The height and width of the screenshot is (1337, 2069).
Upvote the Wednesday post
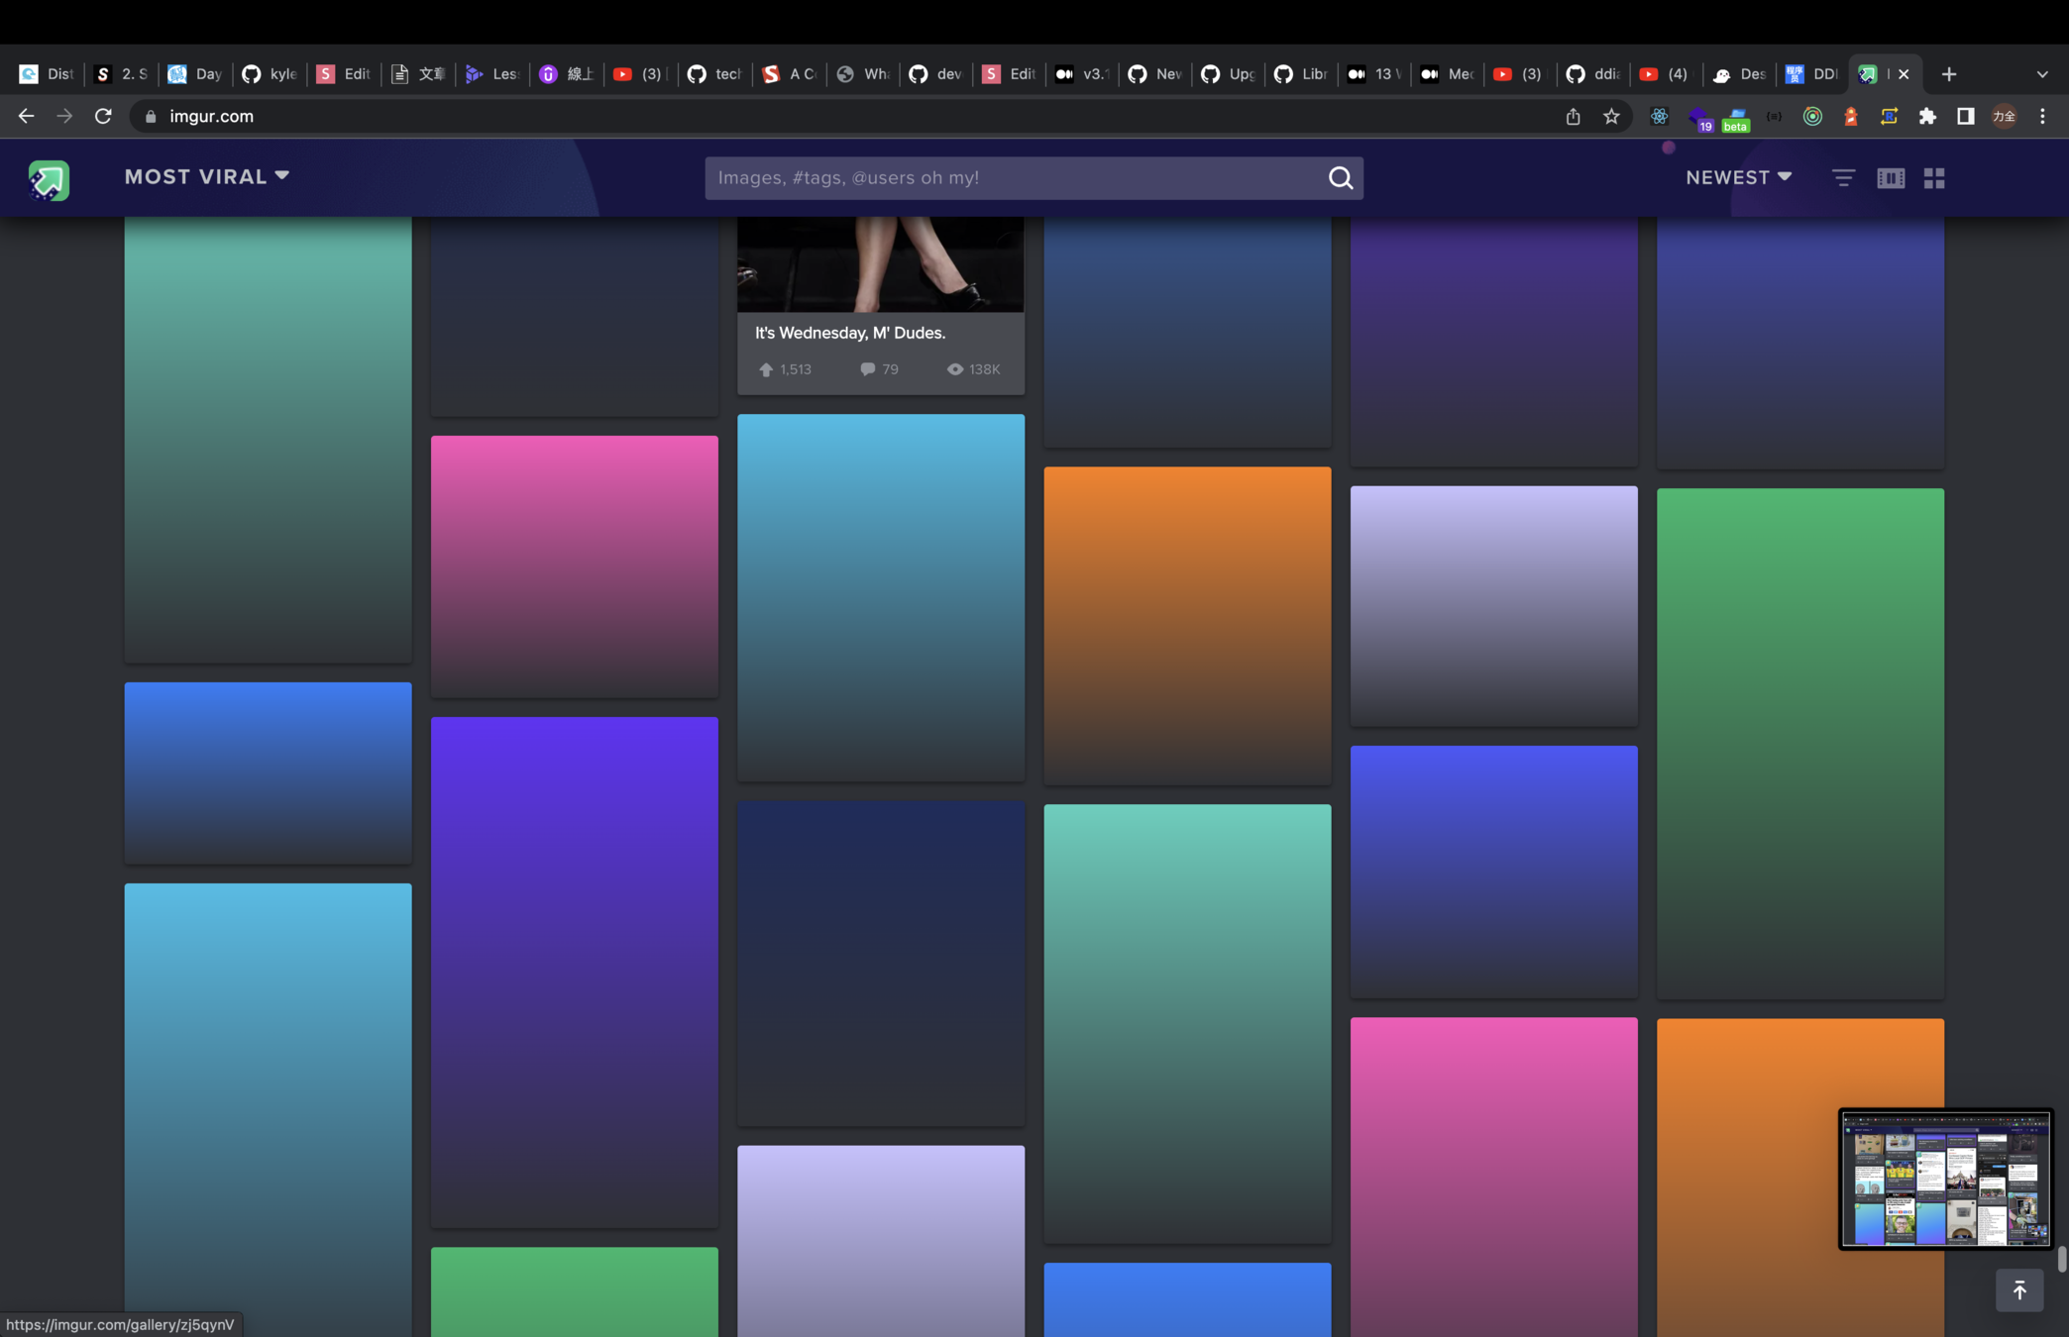[x=766, y=369]
